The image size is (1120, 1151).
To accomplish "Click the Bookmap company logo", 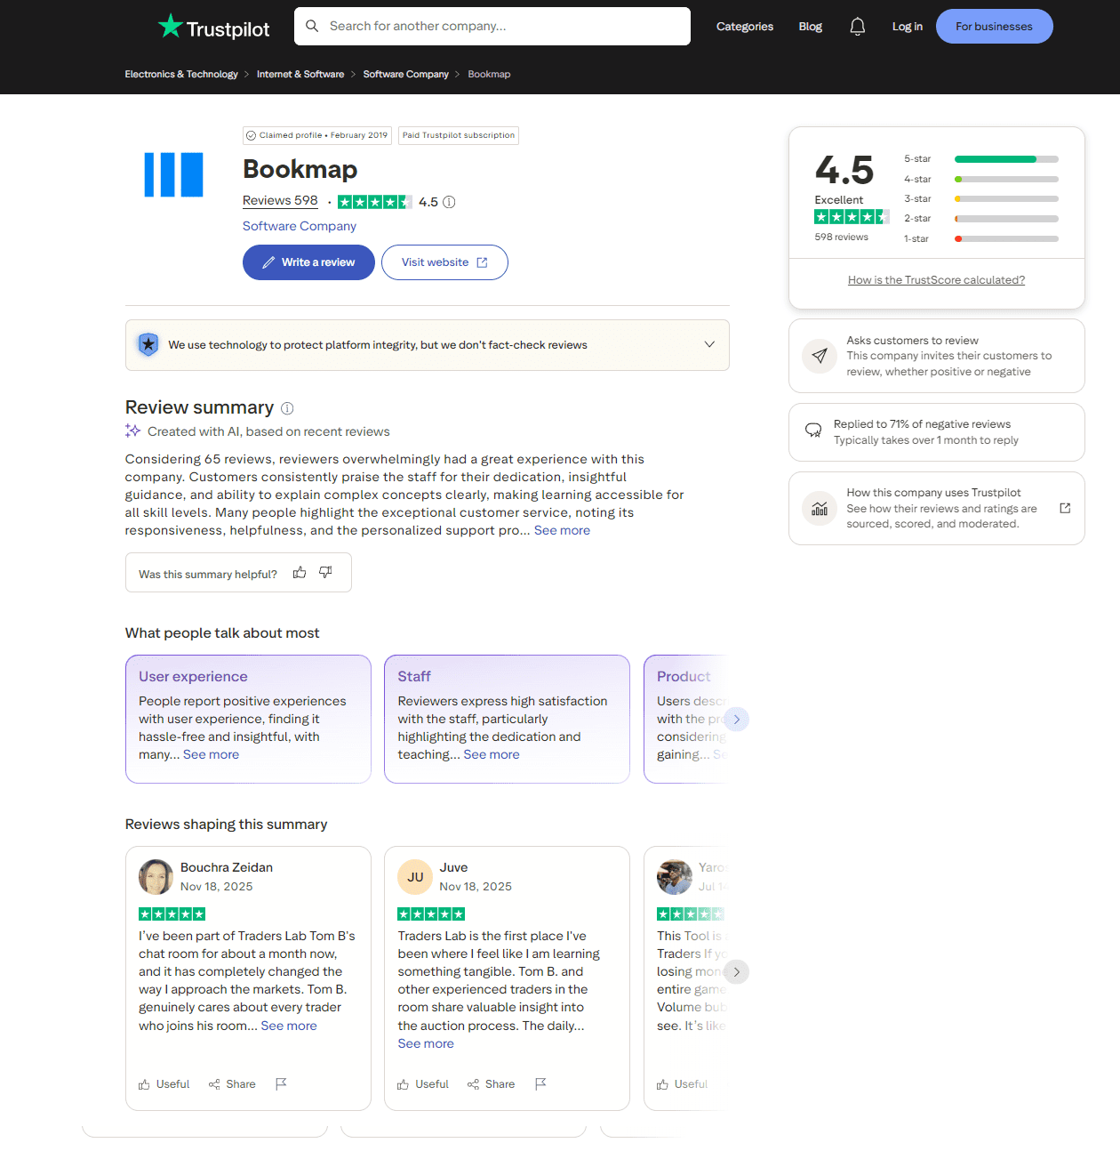I will pyautogui.click(x=173, y=174).
